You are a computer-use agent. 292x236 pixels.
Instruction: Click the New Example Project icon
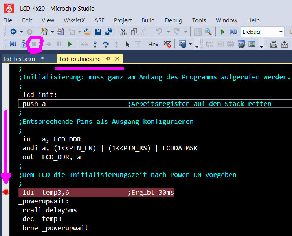[61, 32]
